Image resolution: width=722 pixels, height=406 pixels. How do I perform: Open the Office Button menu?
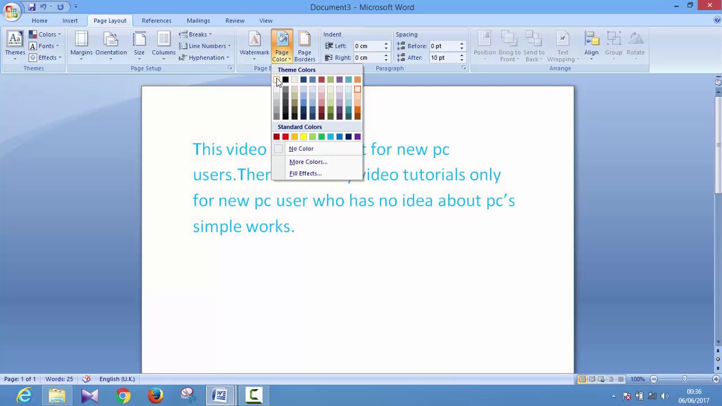pyautogui.click(x=11, y=11)
